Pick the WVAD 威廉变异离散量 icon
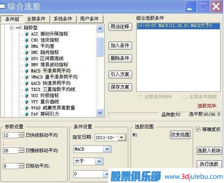 point(27,108)
